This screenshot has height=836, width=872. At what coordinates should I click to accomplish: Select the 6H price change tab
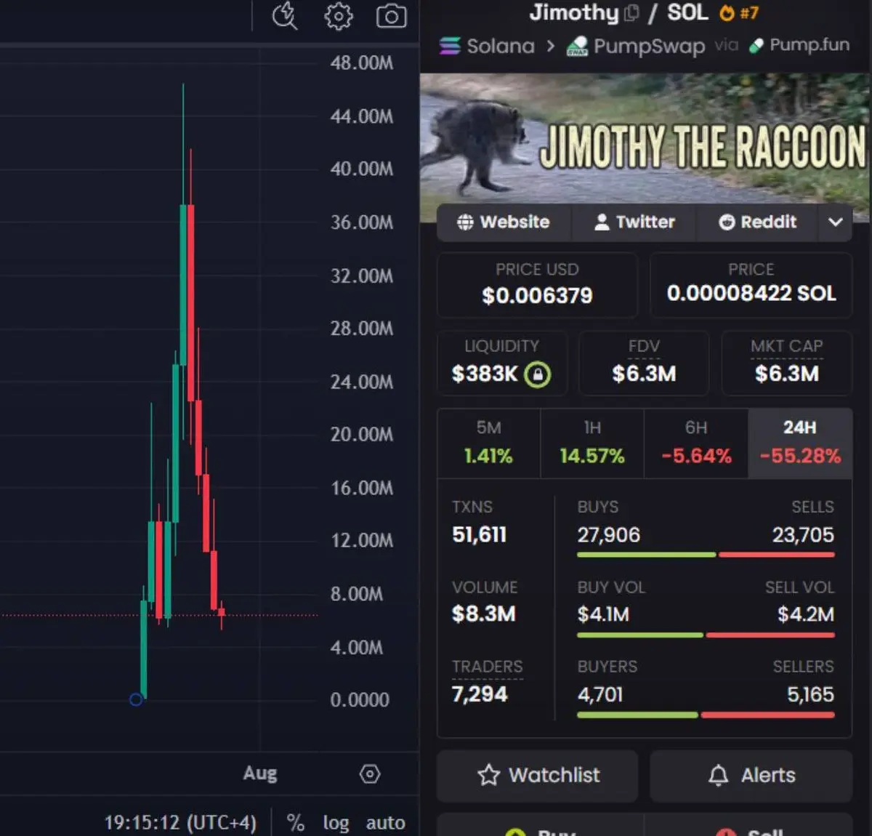(x=696, y=443)
